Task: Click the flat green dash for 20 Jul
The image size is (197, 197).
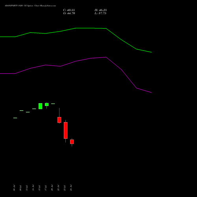Action: pos(53,104)
